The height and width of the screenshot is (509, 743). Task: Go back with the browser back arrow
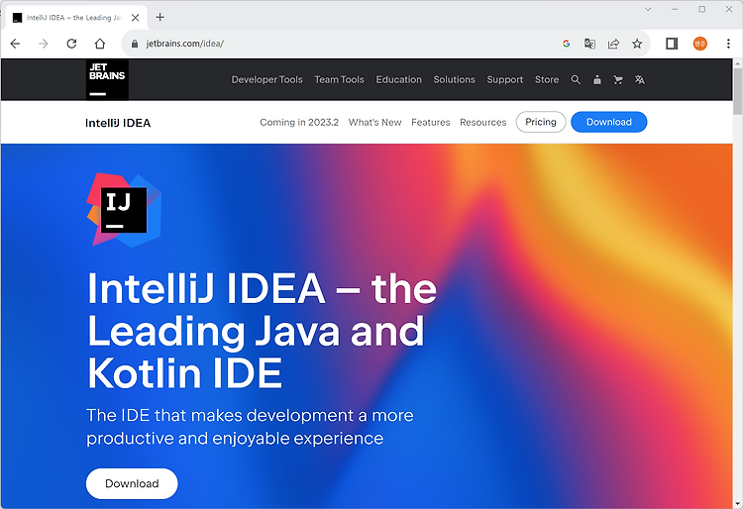pyautogui.click(x=15, y=44)
